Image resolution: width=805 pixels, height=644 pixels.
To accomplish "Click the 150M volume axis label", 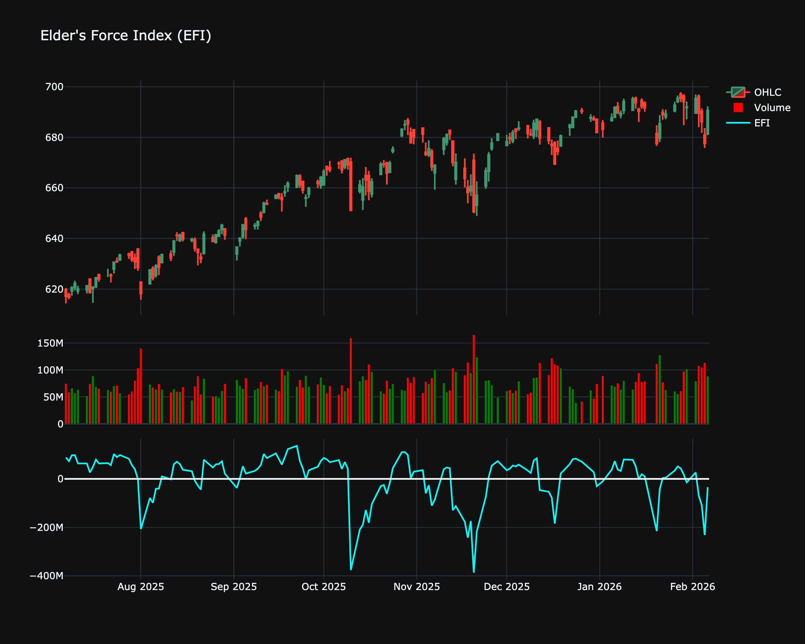I will point(50,343).
